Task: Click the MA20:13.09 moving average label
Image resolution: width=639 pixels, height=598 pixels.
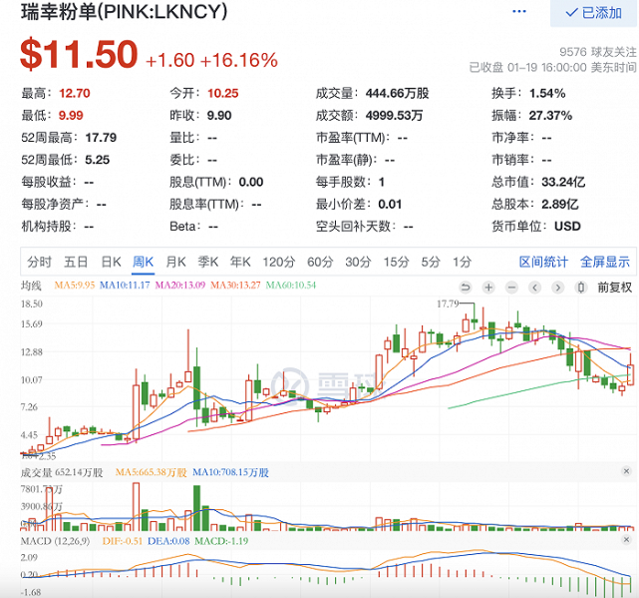Action: pos(180,285)
